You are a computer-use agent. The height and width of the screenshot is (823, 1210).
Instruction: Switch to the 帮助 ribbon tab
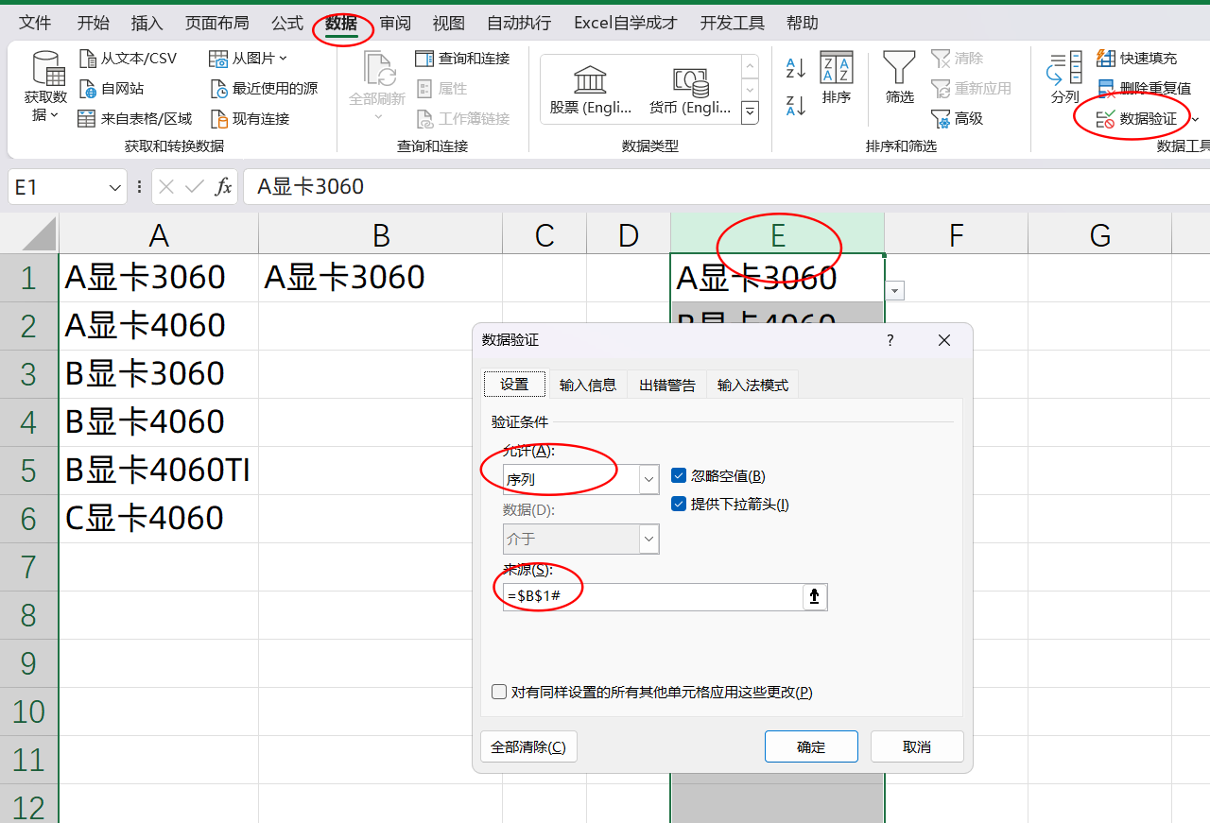tap(803, 24)
